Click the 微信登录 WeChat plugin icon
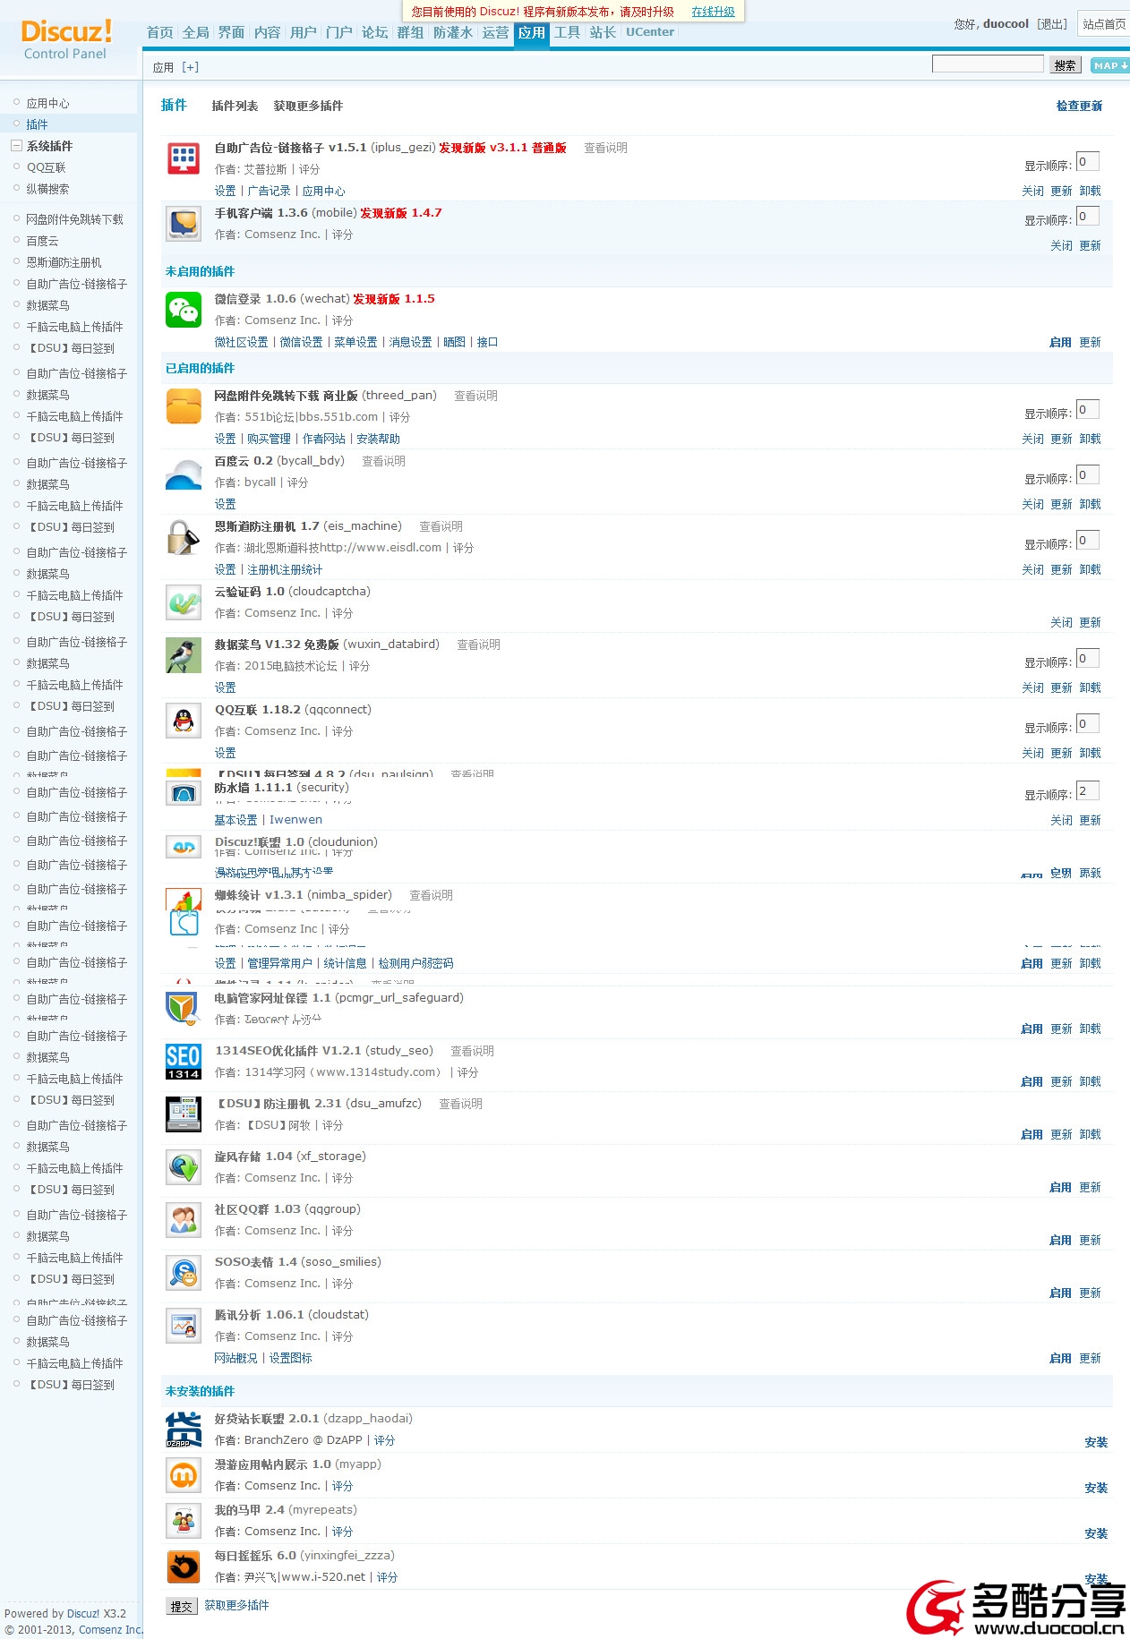 tap(184, 310)
